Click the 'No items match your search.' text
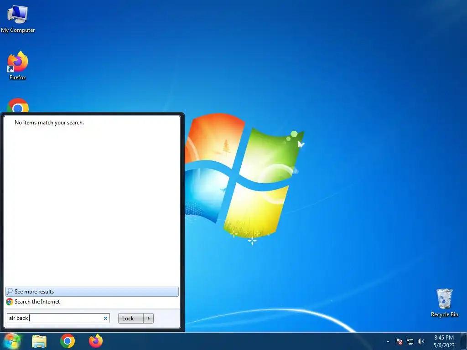 49,123
